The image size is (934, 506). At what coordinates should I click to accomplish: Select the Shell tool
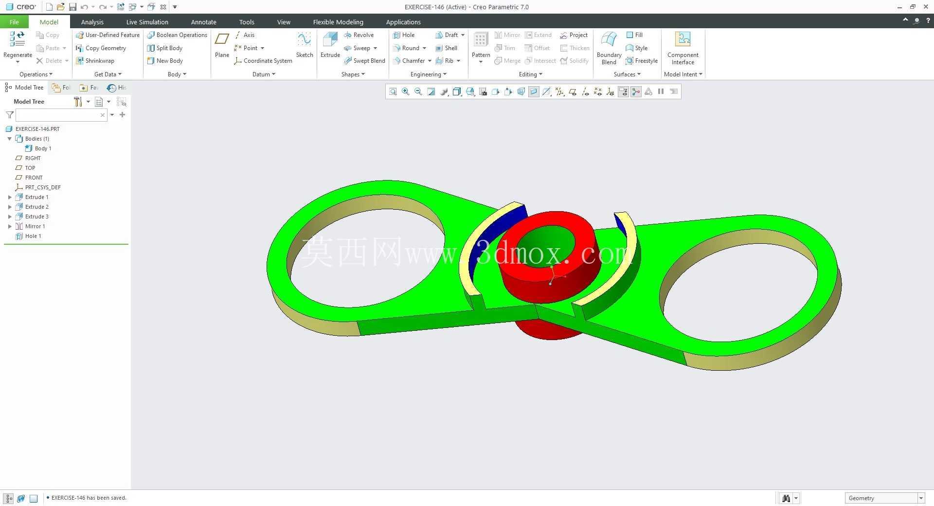tap(446, 48)
